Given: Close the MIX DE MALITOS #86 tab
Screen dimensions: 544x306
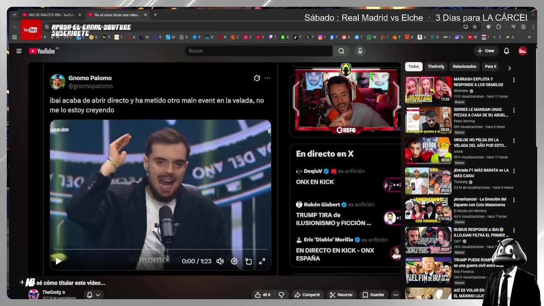Looking at the screenshot, I should click(x=79, y=15).
